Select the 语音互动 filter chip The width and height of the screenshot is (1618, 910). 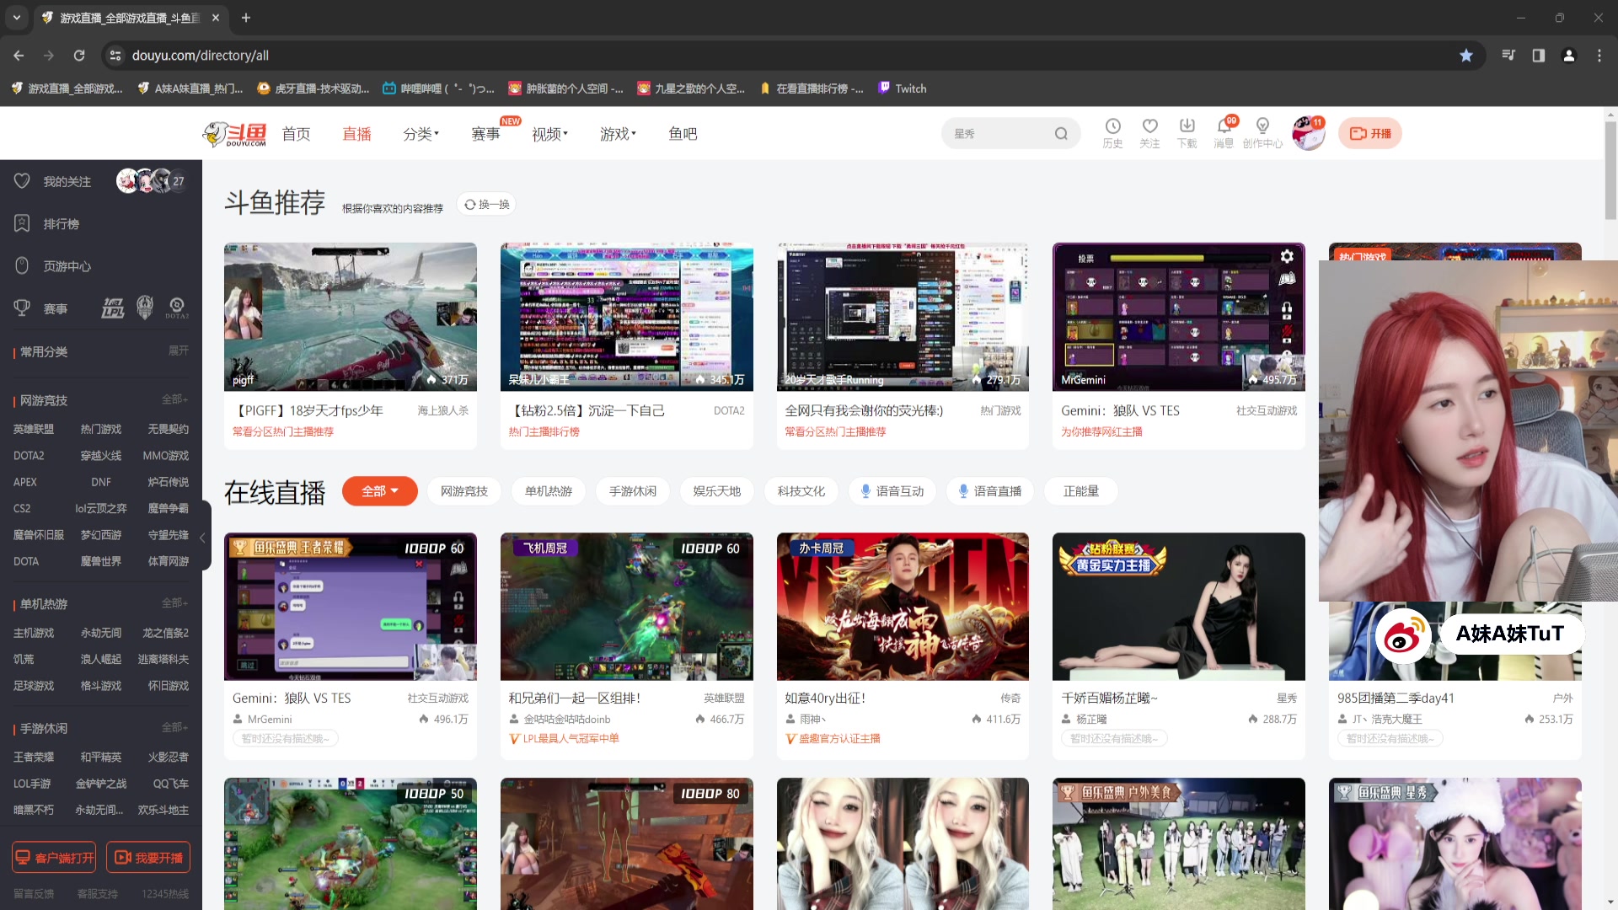pyautogui.click(x=892, y=491)
